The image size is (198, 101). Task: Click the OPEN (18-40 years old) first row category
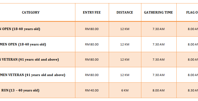pyautogui.click(x=20, y=29)
